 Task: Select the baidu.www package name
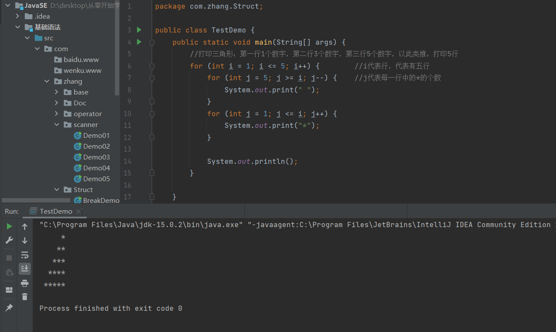(x=81, y=59)
